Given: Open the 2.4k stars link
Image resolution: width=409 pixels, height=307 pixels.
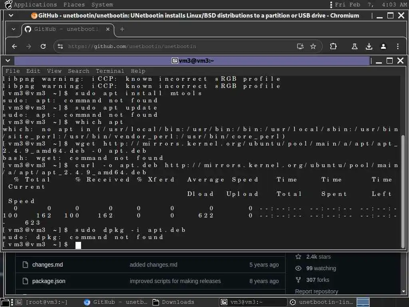Looking at the screenshot, I should (318, 257).
